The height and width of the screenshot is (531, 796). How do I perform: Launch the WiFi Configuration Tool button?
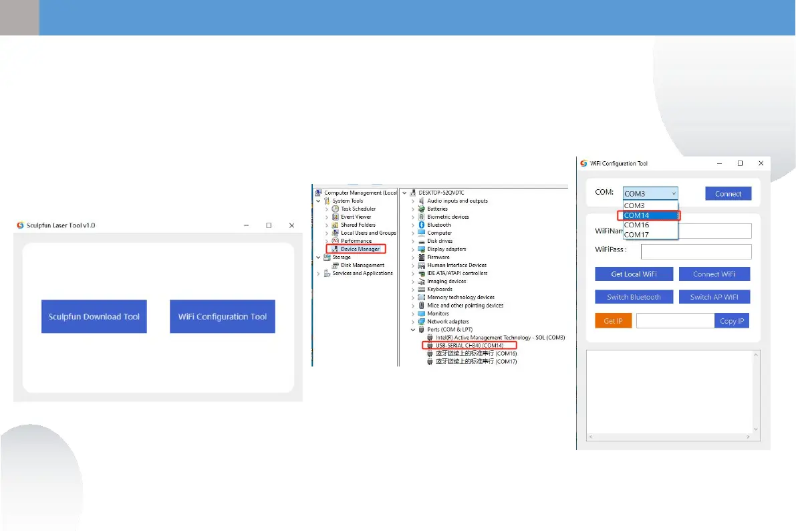(223, 316)
